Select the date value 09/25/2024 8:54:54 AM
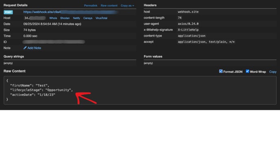 coord(40,24)
